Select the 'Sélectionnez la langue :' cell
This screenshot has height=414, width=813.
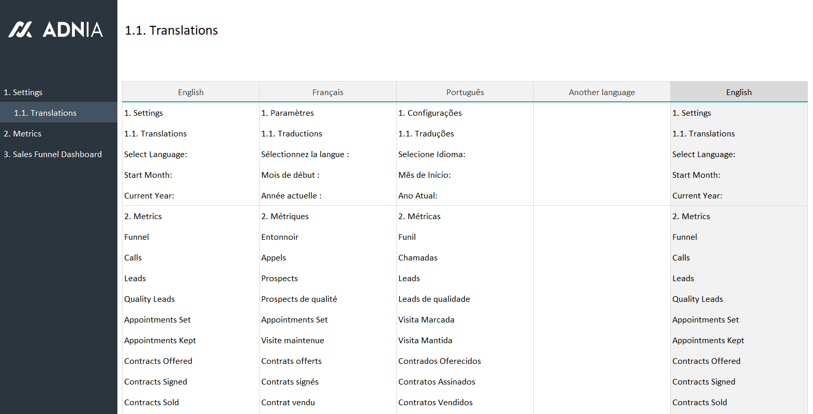(x=305, y=154)
